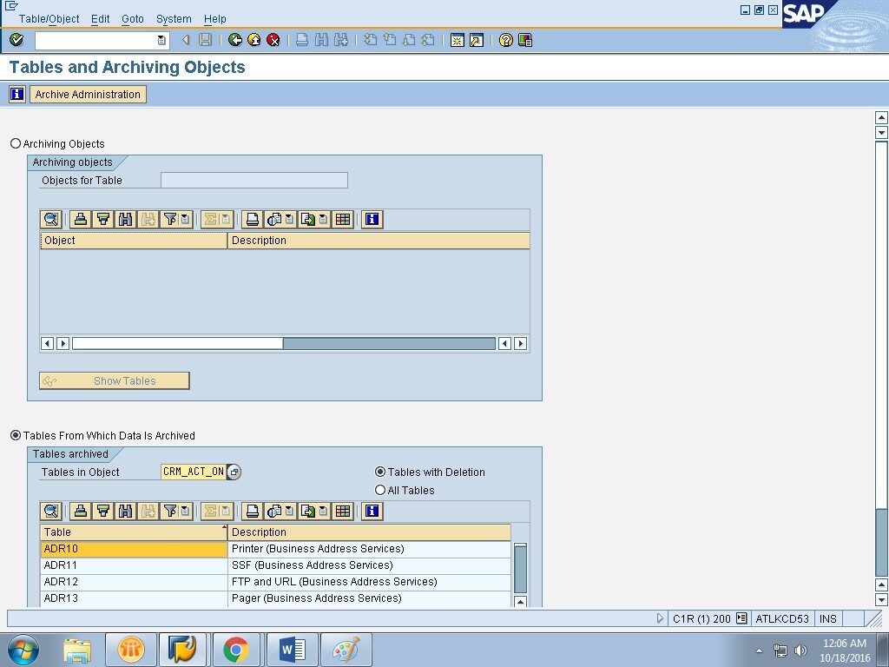Click the blue info icon beside Archive Administration
The image size is (889, 667).
tap(16, 95)
